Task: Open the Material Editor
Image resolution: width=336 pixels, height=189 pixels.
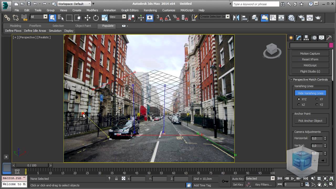Action: pos(292,18)
